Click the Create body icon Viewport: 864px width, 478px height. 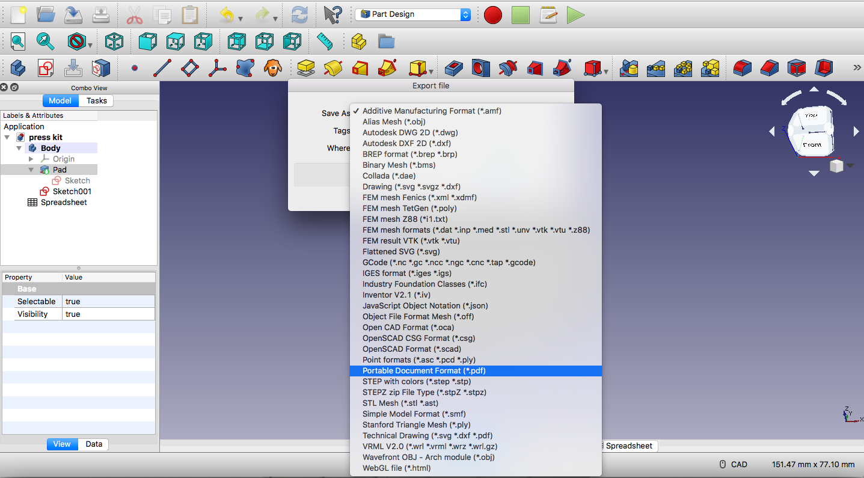(18, 68)
